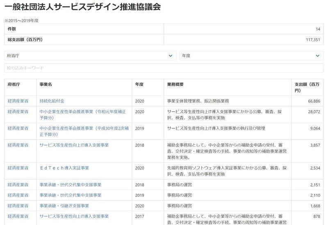Select 事業全体管理業務、振込関係業務 description
Viewport: 328px width, 225px height.
pyautogui.click(x=198, y=101)
